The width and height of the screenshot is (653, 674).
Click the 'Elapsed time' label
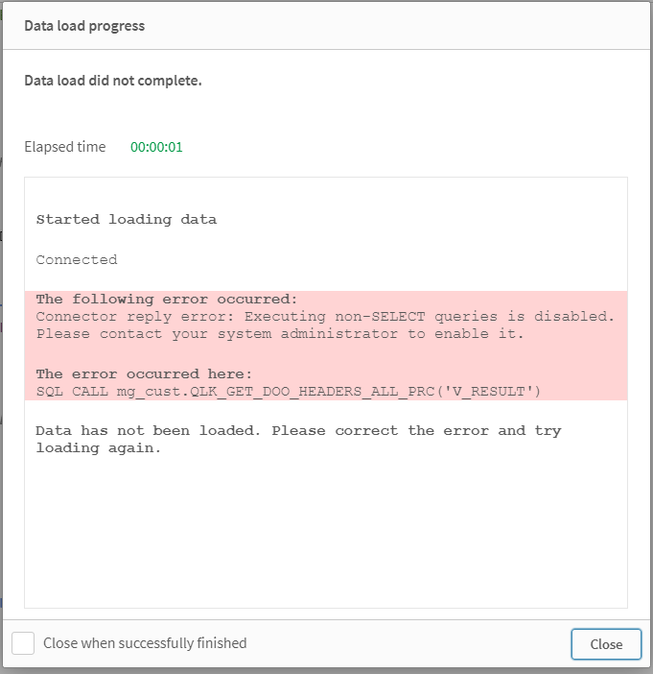pyautogui.click(x=65, y=147)
